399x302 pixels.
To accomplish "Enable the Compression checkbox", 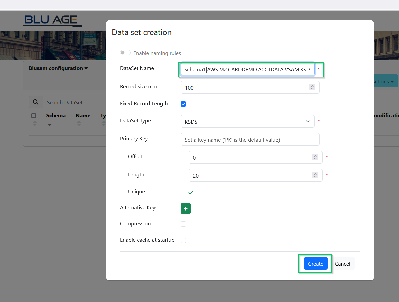I will (183, 224).
